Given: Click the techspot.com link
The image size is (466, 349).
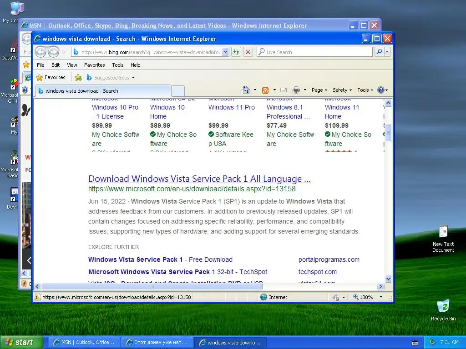Looking at the screenshot, I should [x=317, y=272].
